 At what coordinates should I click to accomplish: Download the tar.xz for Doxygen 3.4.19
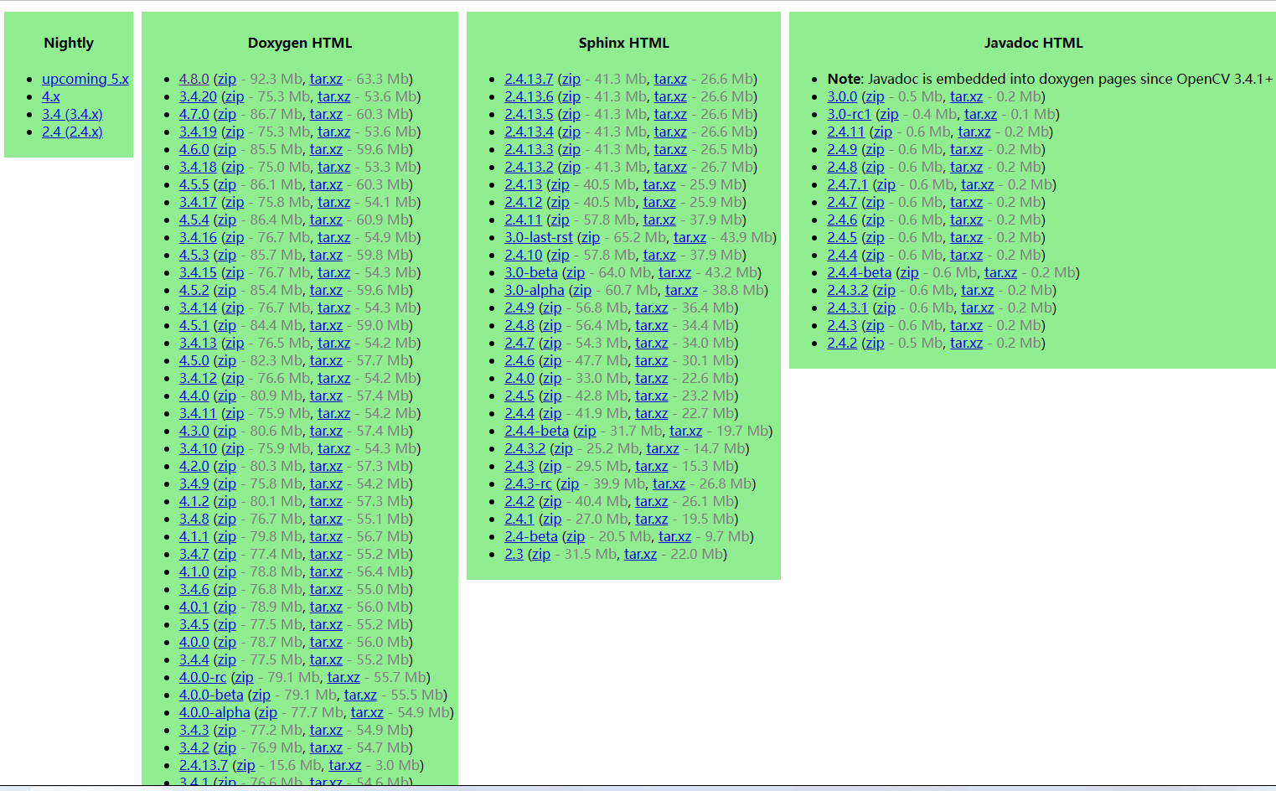tap(333, 132)
